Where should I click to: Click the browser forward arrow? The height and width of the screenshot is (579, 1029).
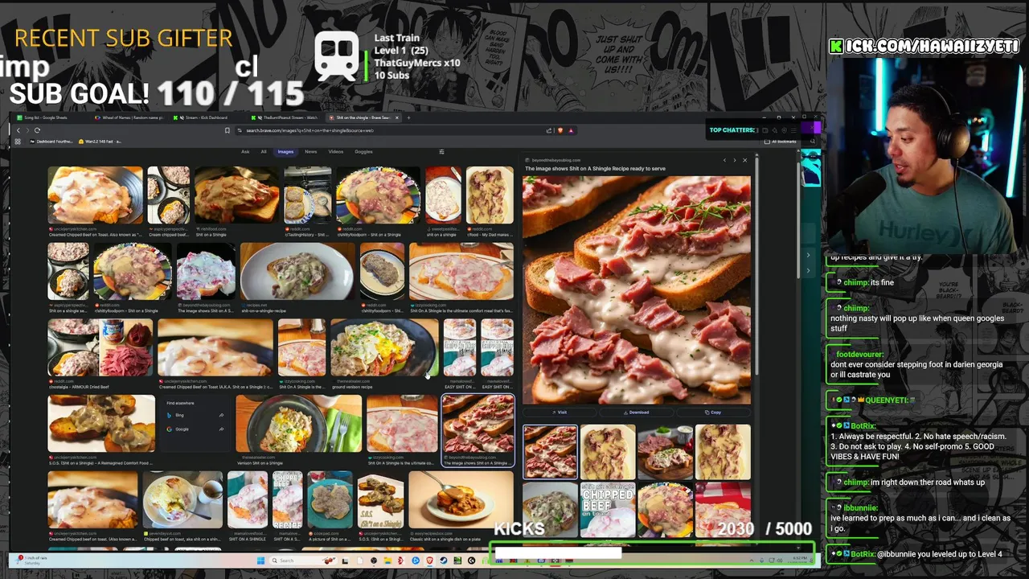point(27,130)
